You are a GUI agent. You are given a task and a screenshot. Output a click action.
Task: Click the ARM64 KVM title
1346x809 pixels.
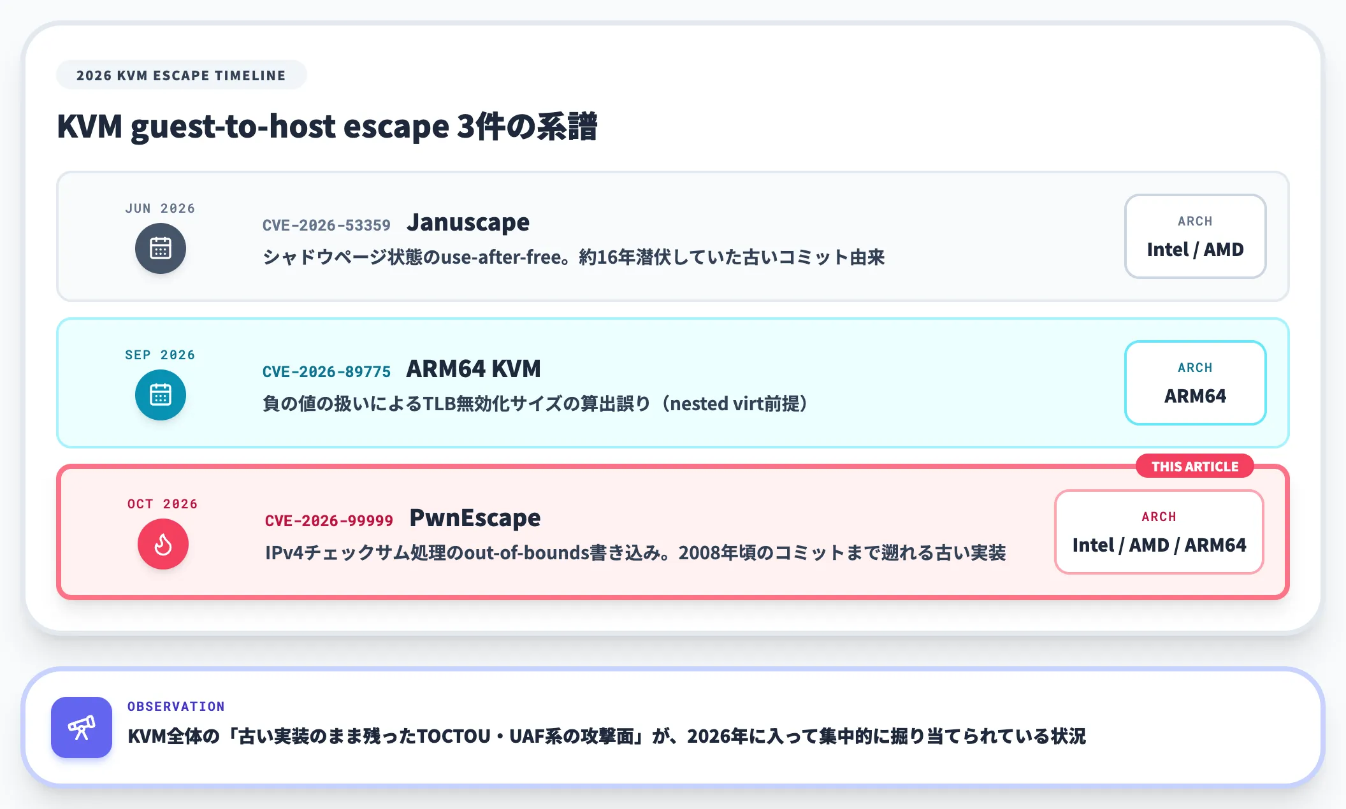[474, 369]
